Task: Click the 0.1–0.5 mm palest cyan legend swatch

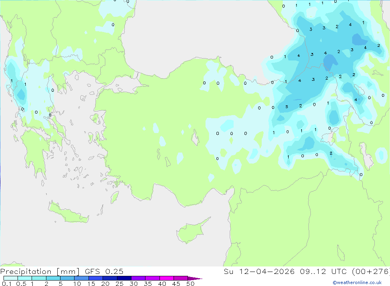Action: click(11, 278)
